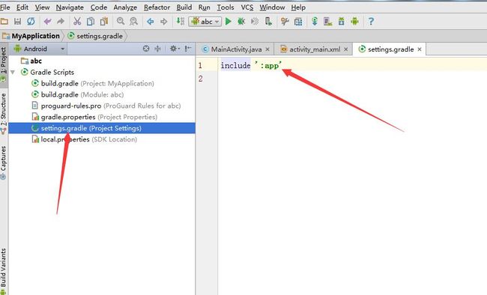Open the Android project view dropdown
The width and height of the screenshot is (487, 295).
(39, 49)
